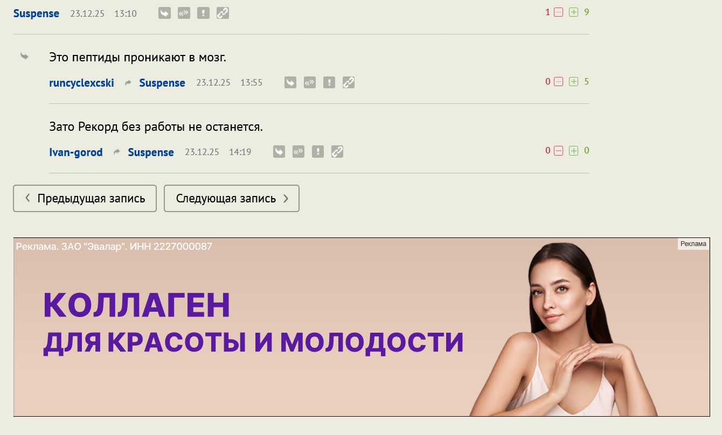This screenshot has width=722, height=435.
Task: Copy link icon for Ivan-gorod's comment
Action: [337, 152]
